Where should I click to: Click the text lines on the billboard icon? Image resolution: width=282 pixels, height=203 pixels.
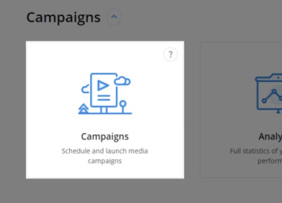click(104, 98)
